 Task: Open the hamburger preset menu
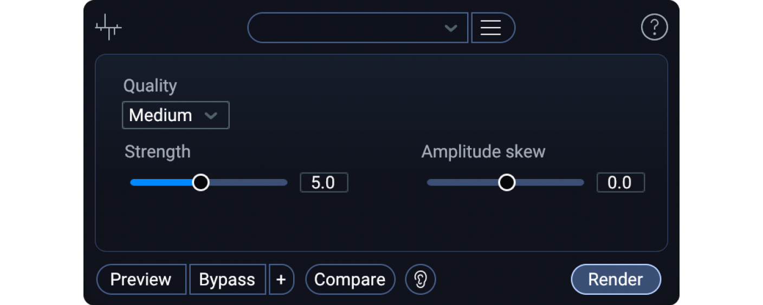click(491, 28)
